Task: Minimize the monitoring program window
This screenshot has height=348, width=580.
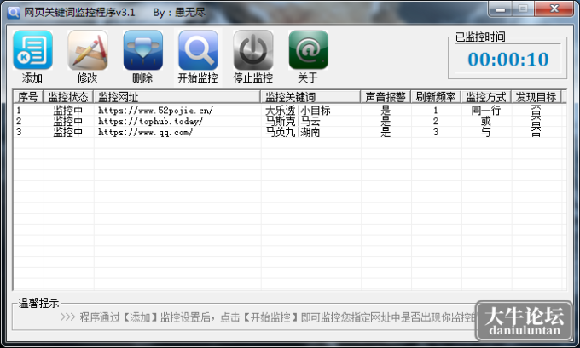Action: [x=500, y=9]
